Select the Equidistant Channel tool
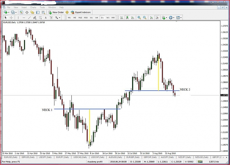The height and width of the screenshot is (165, 230). (35, 18)
